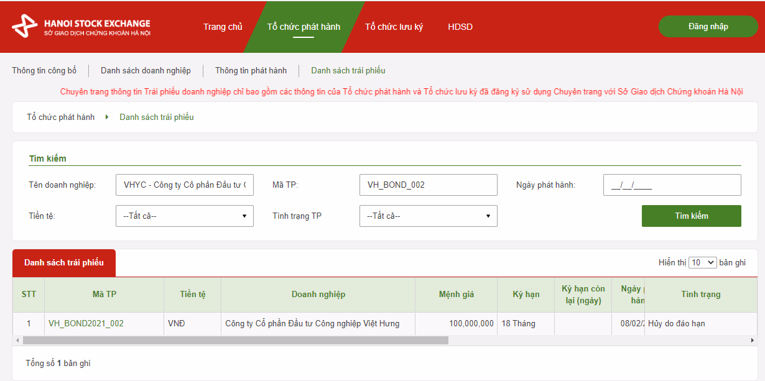Click the table's horizontal scrollbar thumb
765x381 pixels.
235,341
